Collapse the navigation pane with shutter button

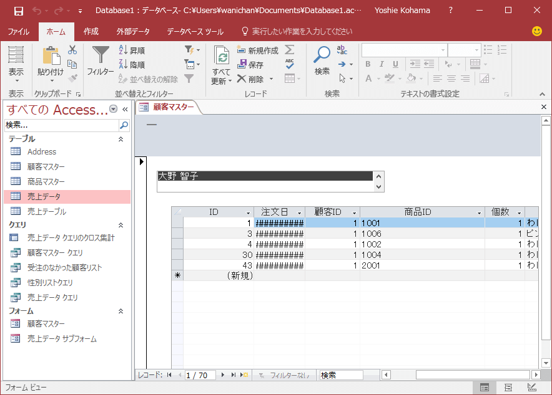125,110
